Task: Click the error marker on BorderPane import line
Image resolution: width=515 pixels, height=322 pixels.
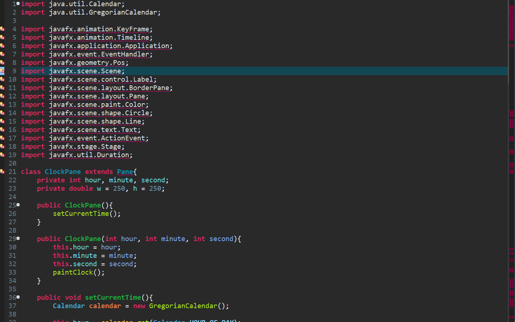Action: point(2,88)
